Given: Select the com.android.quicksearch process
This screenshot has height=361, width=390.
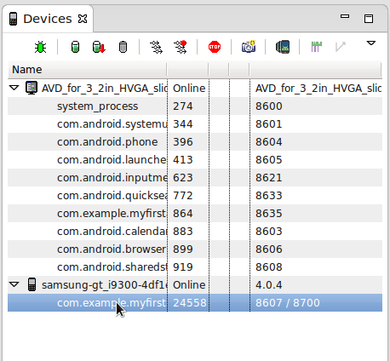Looking at the screenshot, I should click(195, 196).
